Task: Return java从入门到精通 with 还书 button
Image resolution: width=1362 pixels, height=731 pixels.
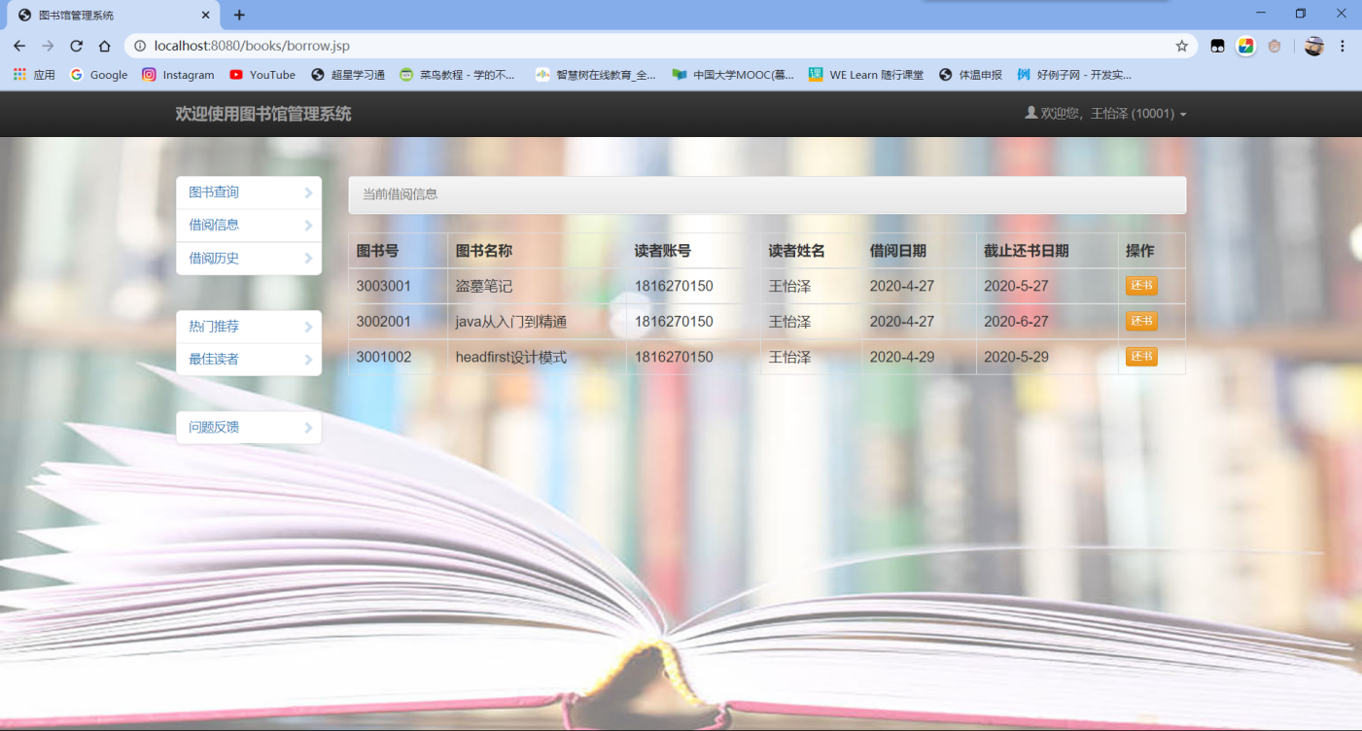Action: coord(1141,321)
